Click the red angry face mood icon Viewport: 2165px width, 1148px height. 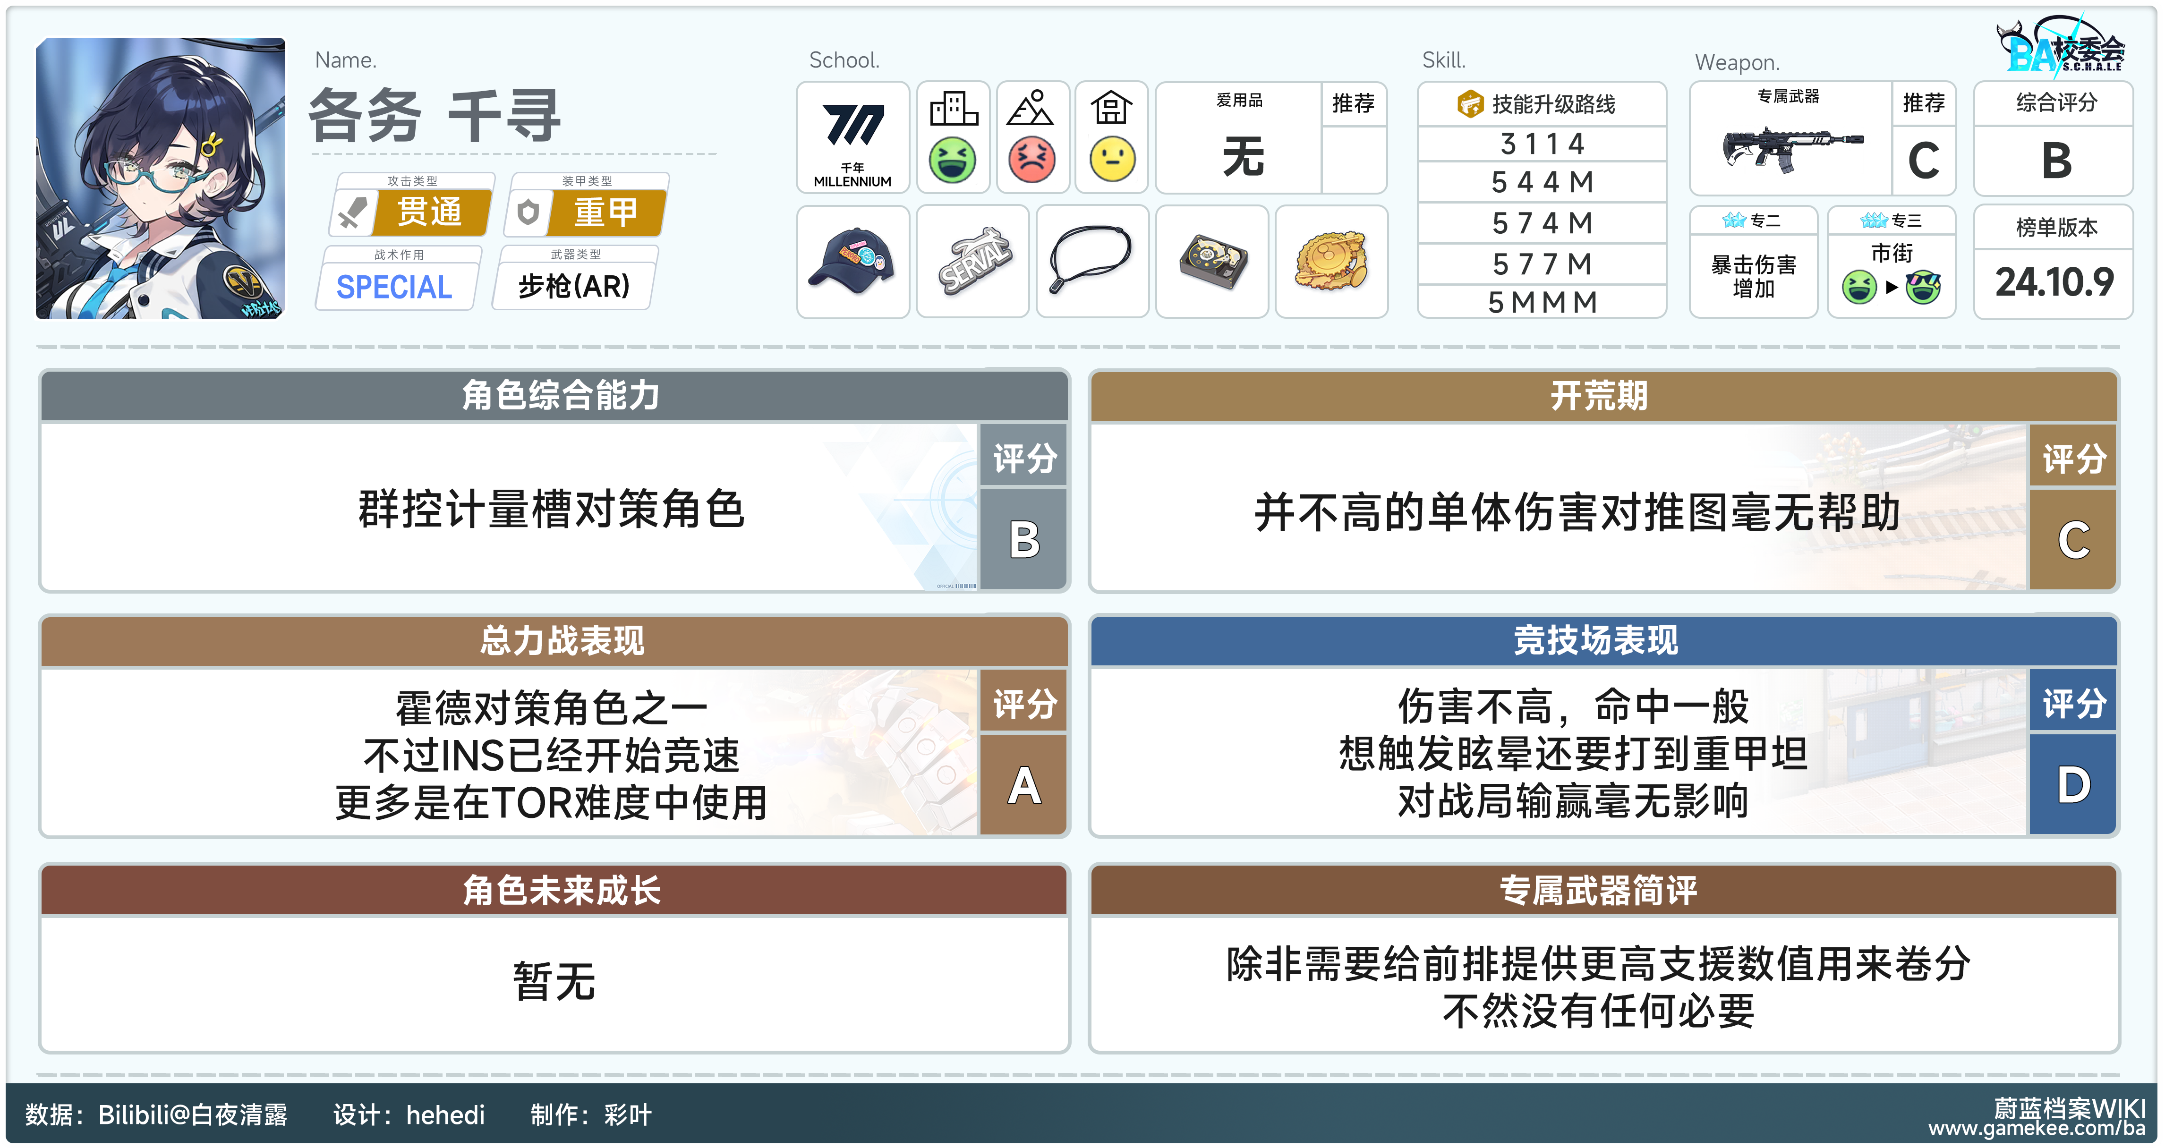click(1031, 160)
